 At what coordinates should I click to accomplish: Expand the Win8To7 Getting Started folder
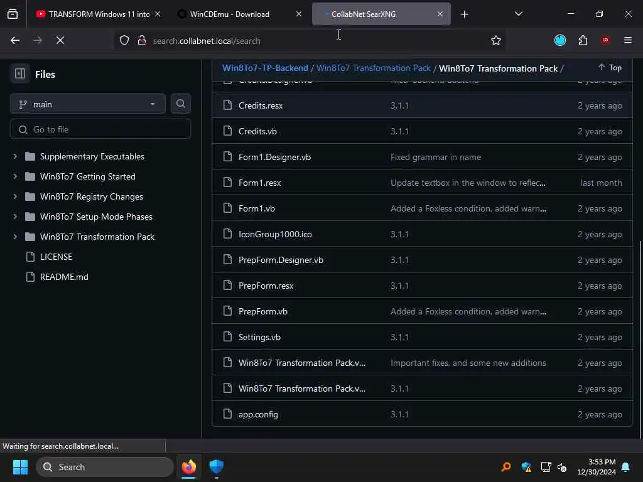[x=15, y=176]
